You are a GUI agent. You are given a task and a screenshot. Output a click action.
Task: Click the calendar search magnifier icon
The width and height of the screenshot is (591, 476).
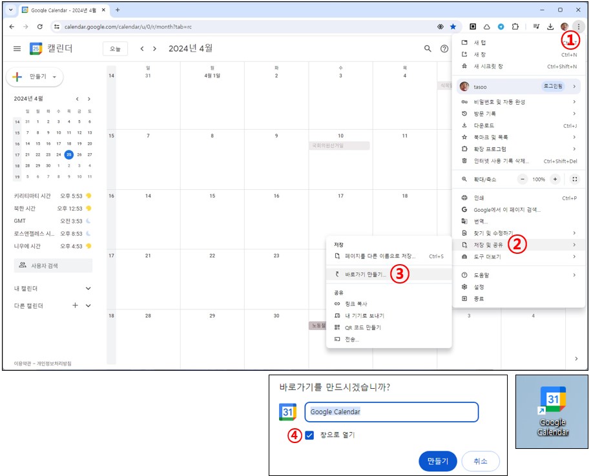pos(428,49)
